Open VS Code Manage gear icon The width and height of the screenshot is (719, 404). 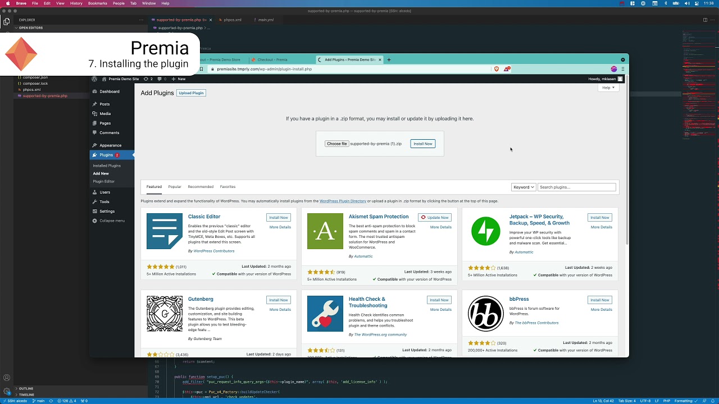(7, 392)
